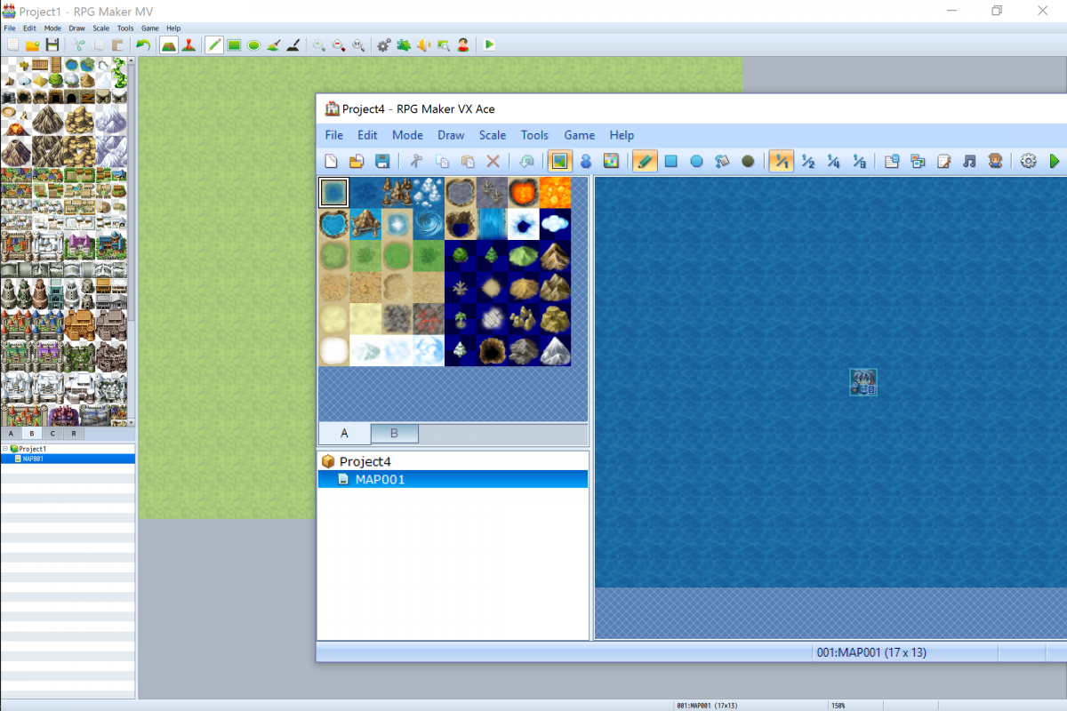1067x711 pixels.
Task: Zoom in using MV magnifier plus icon
Action: click(x=318, y=44)
